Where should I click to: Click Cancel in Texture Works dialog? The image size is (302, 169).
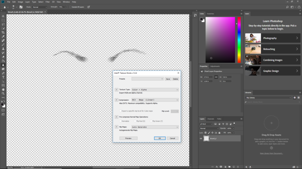coord(172,138)
